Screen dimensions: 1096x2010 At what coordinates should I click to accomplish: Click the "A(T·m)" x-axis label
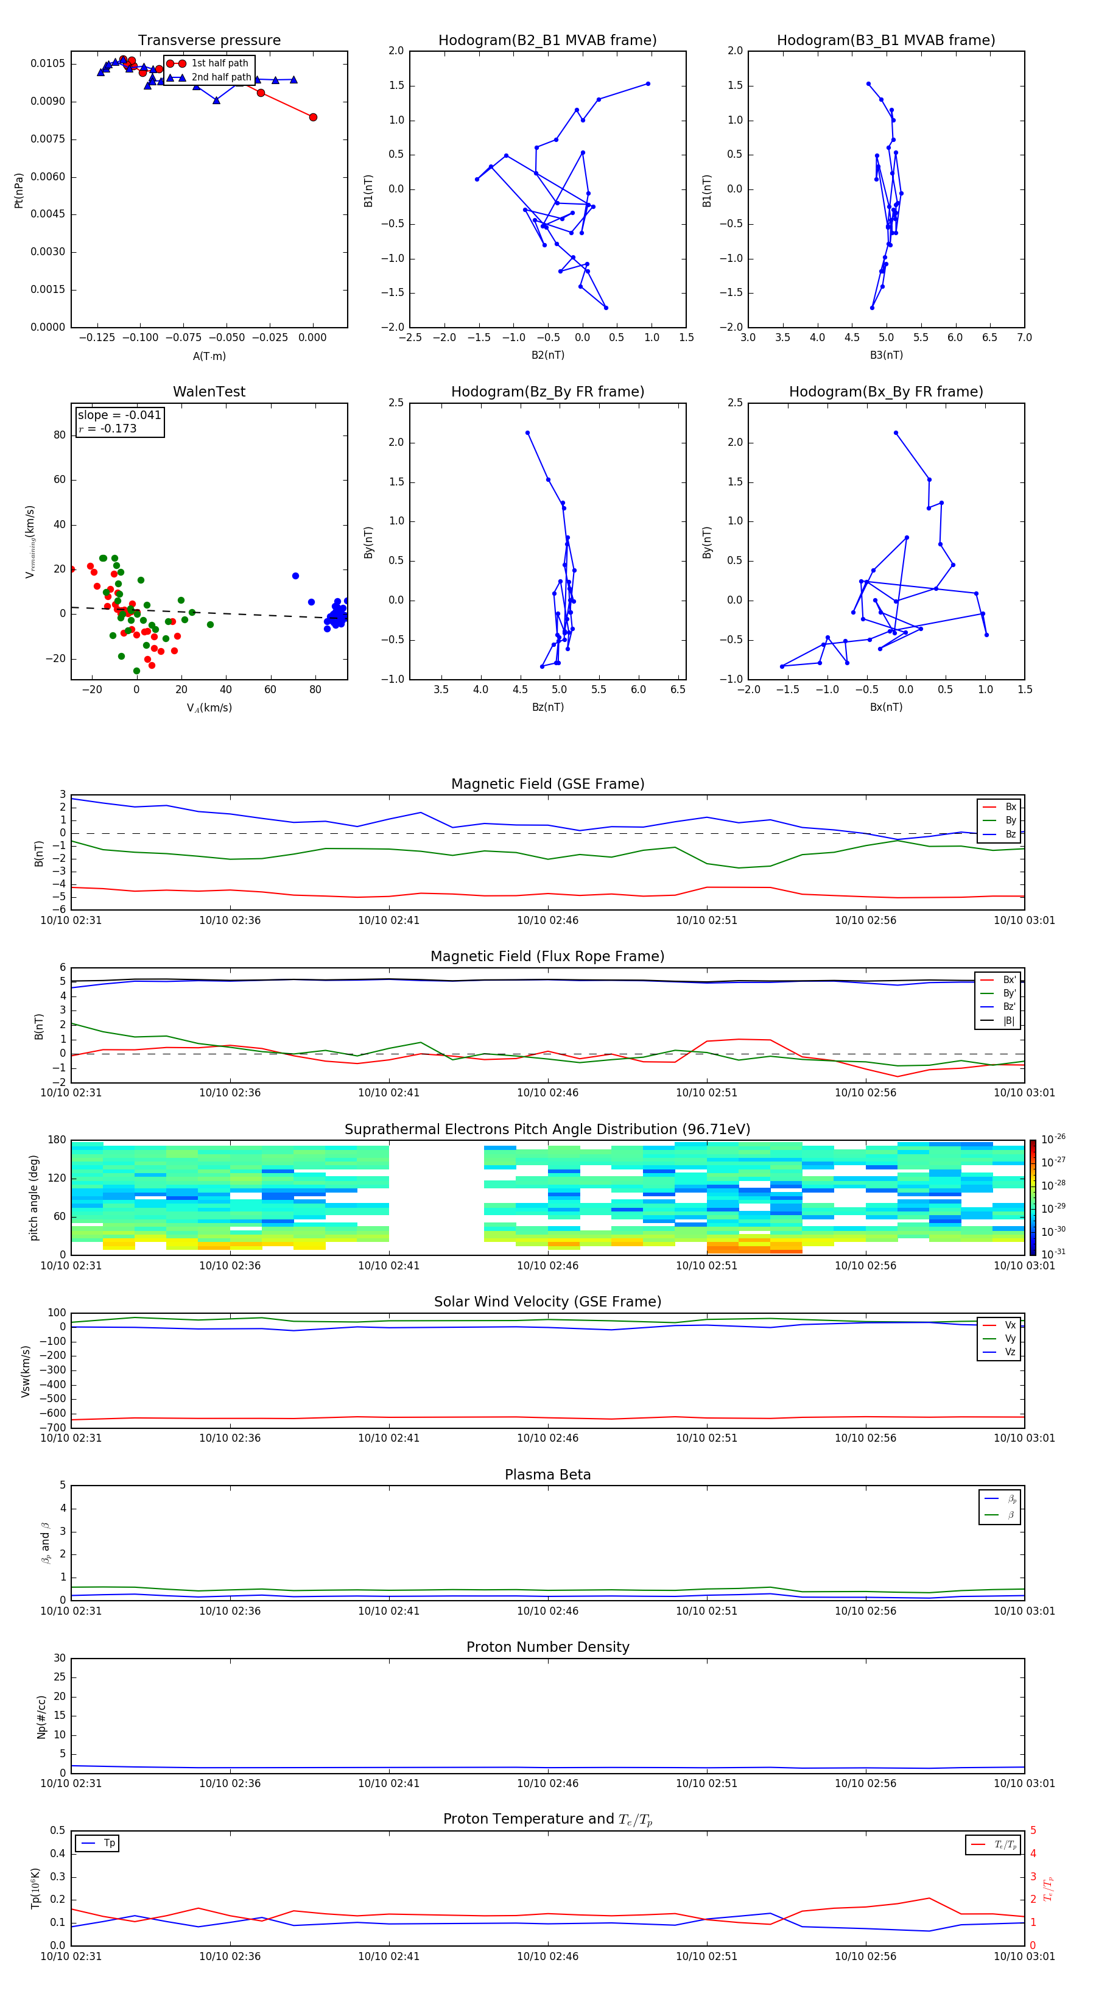(x=209, y=356)
